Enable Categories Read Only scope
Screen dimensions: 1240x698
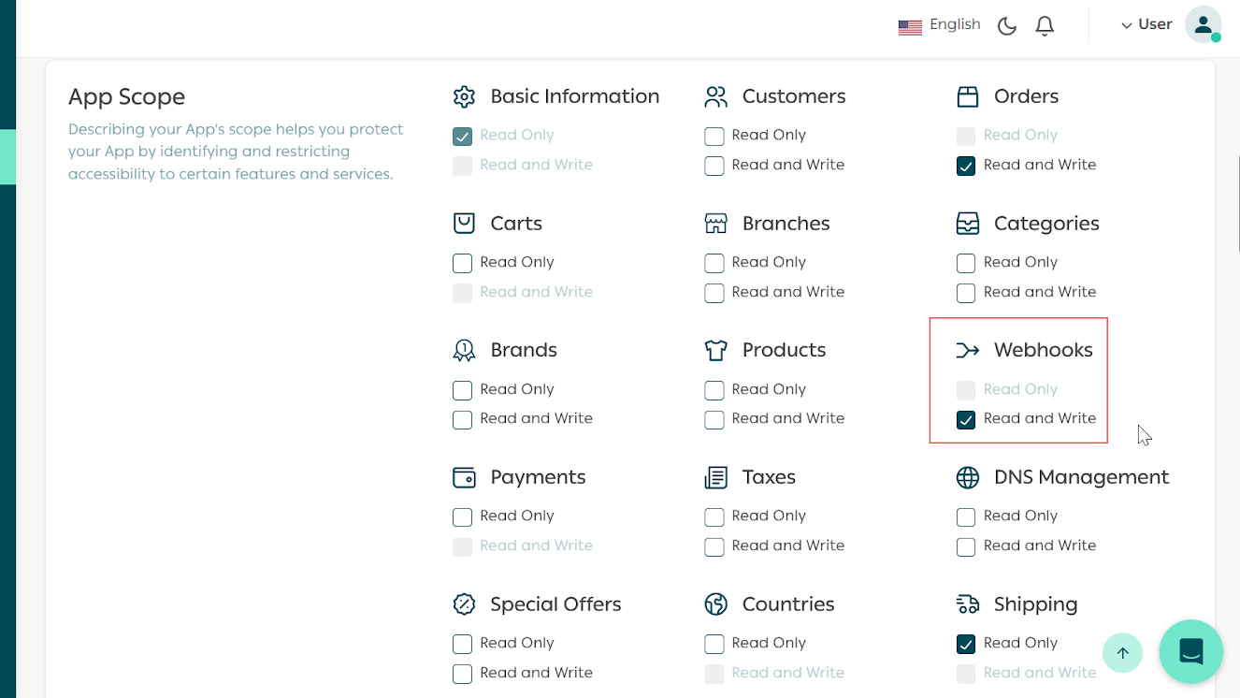coord(966,263)
